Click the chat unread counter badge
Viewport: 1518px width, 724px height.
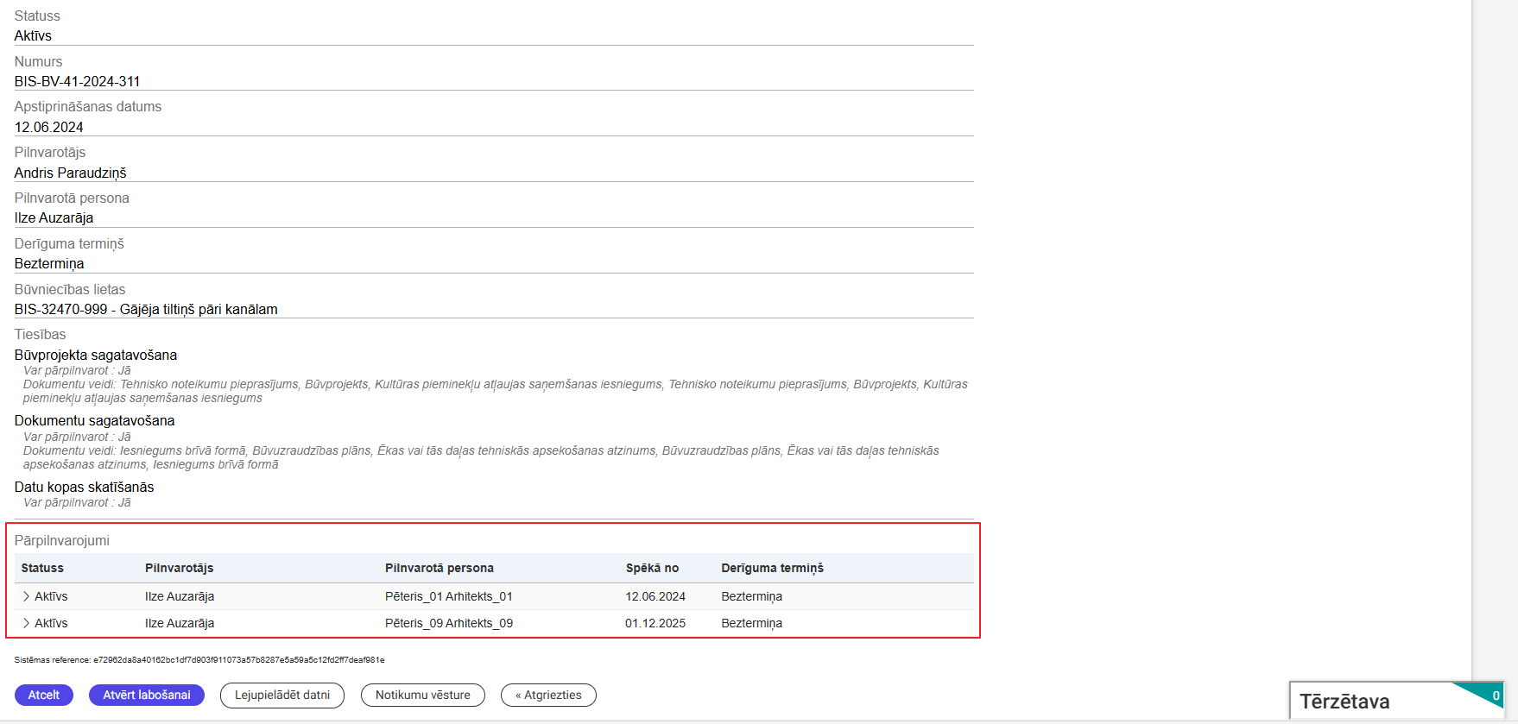tap(1496, 696)
